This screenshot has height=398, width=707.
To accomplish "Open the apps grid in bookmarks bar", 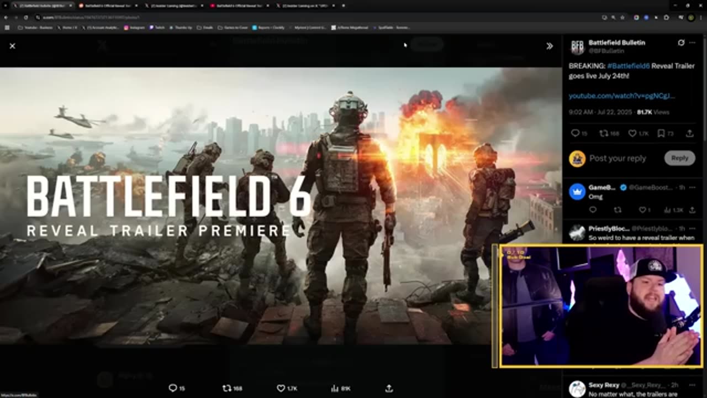I will (7, 27).
